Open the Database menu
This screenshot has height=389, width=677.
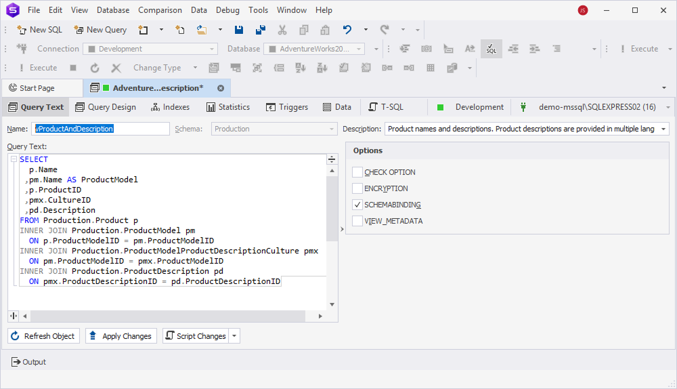click(x=113, y=10)
